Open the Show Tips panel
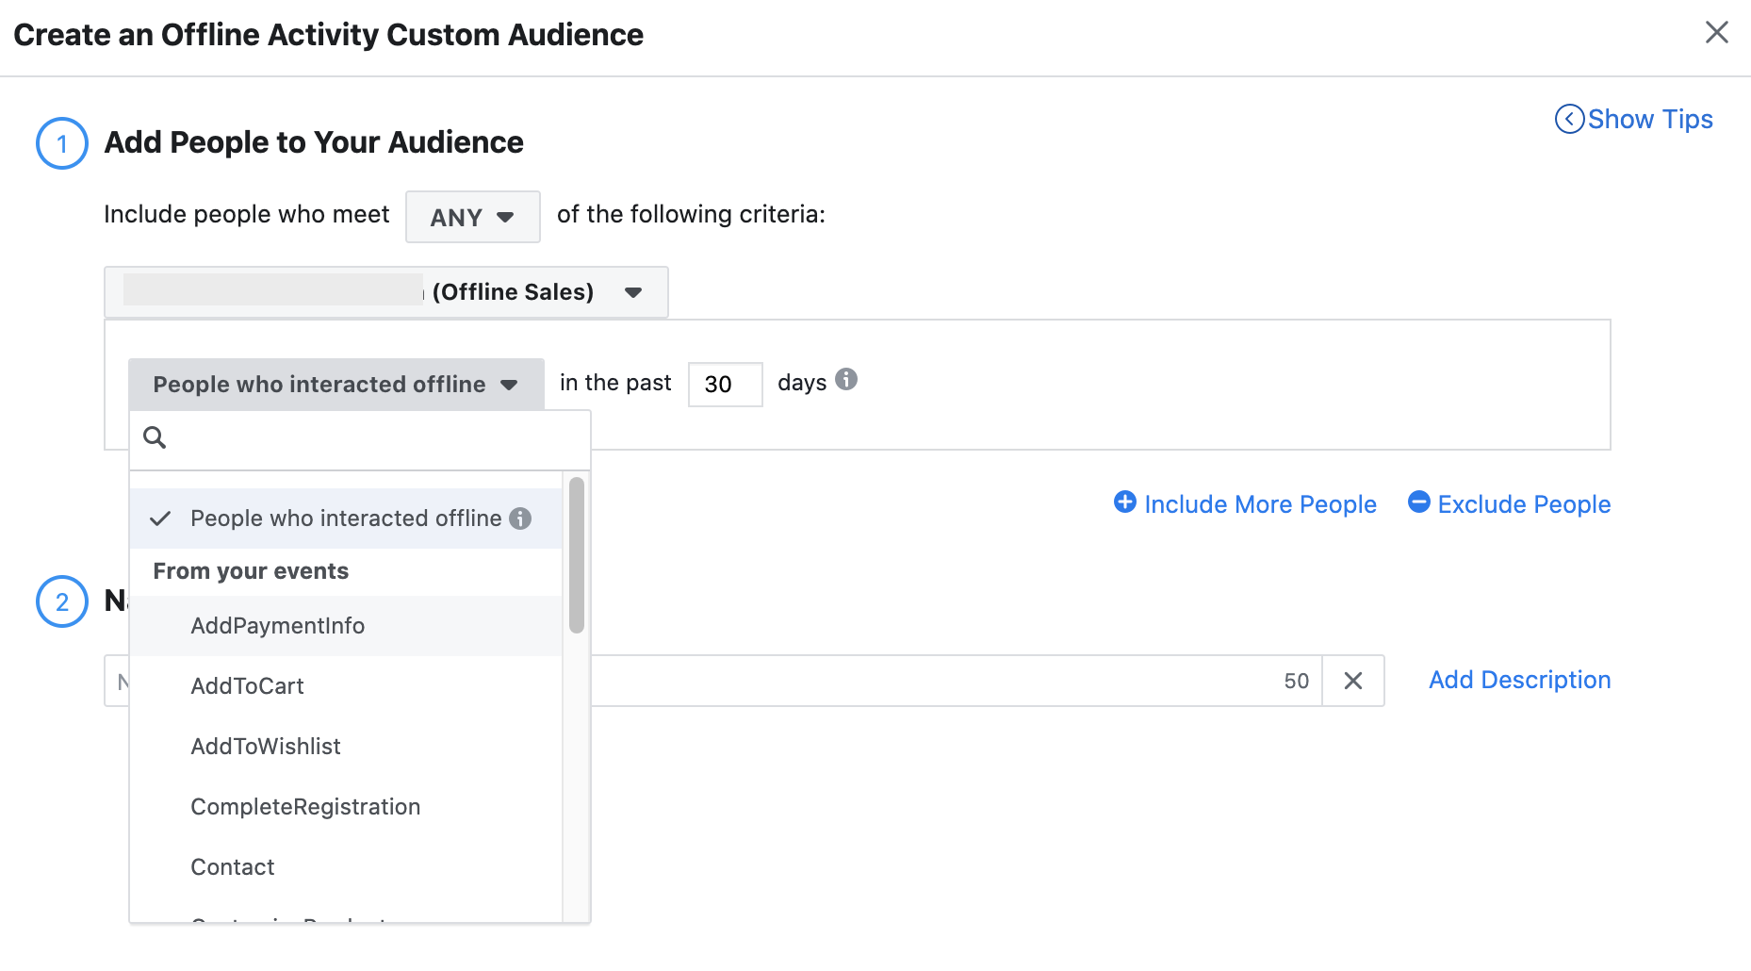The width and height of the screenshot is (1751, 971). (1649, 119)
